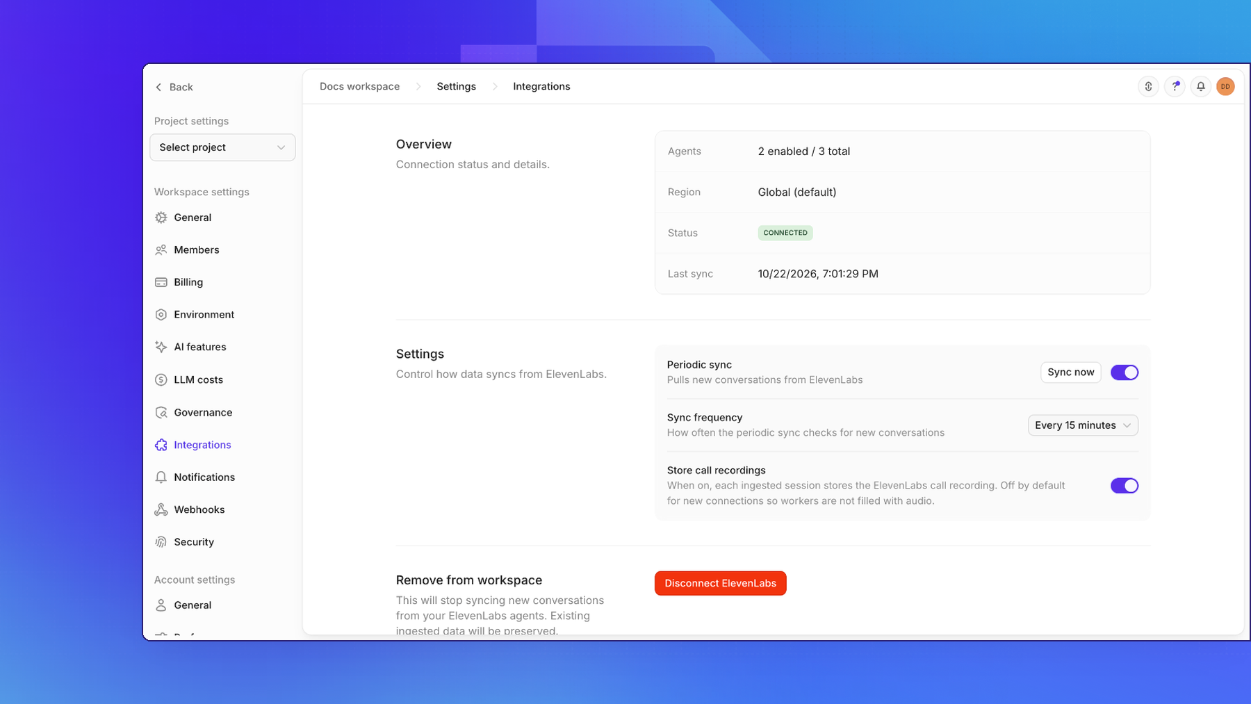1251x704 pixels.
Task: Open the Settings breadcrumb
Action: pos(456,86)
